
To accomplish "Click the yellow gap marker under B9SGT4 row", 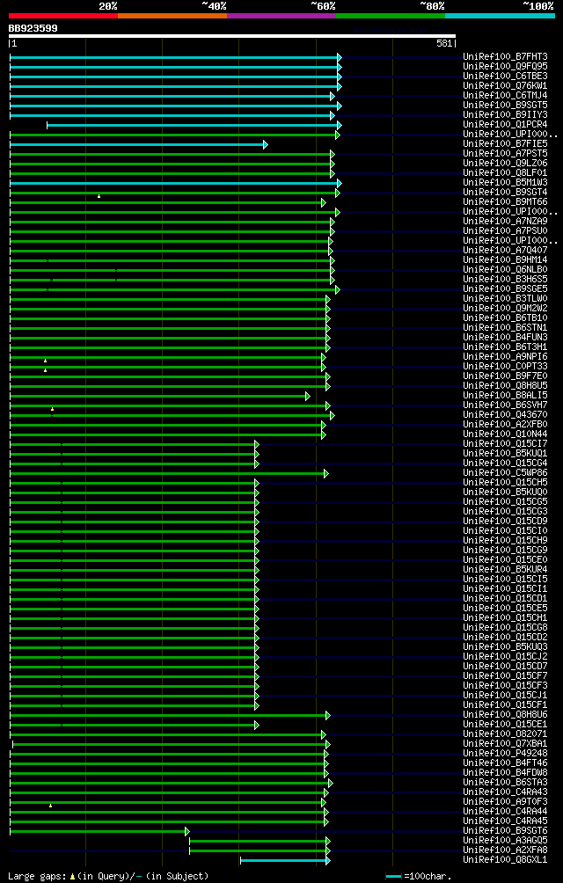I will click(99, 196).
